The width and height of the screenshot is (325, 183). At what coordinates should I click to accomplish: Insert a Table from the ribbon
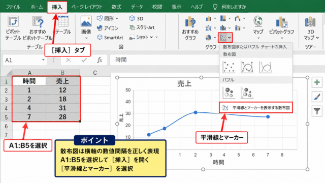[x=63, y=25]
